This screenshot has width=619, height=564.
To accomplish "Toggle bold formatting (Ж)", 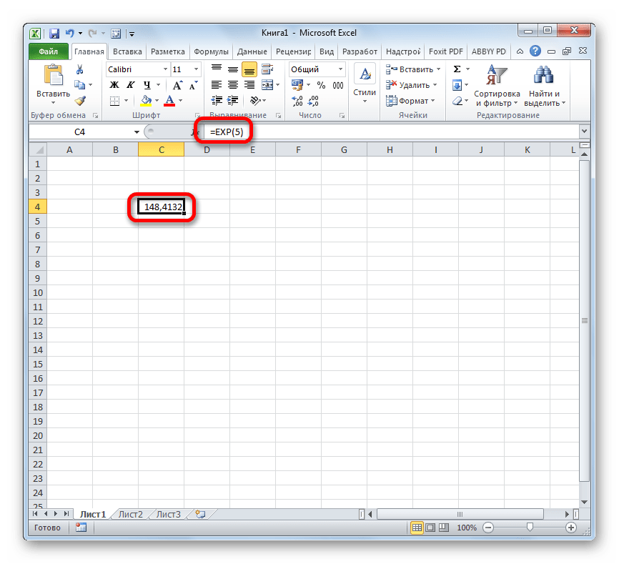I will pos(114,85).
